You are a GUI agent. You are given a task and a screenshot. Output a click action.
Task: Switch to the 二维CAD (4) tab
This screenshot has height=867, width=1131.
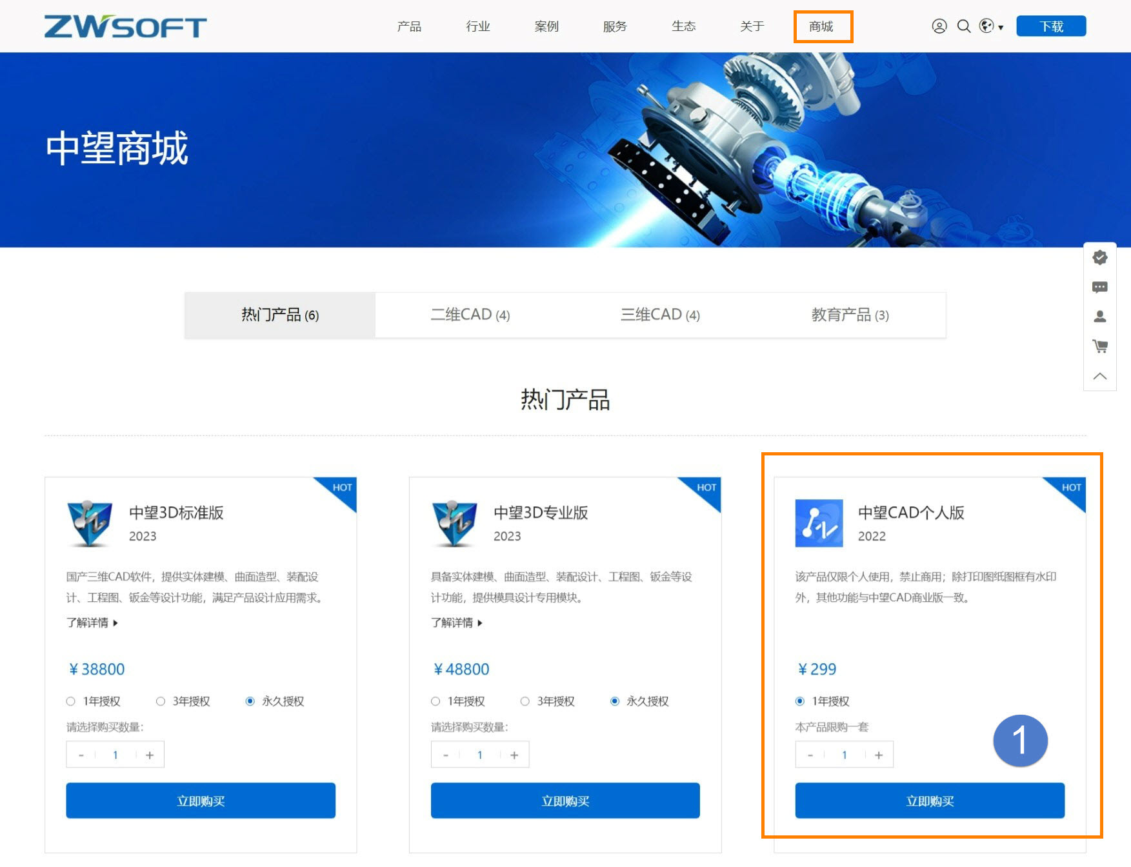click(x=470, y=315)
